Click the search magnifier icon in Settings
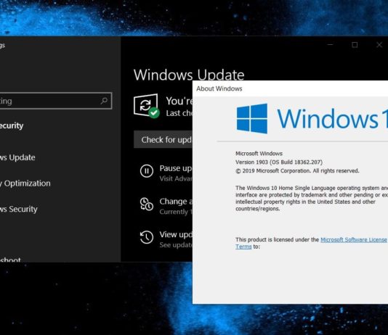This screenshot has width=388, height=335. click(104, 101)
